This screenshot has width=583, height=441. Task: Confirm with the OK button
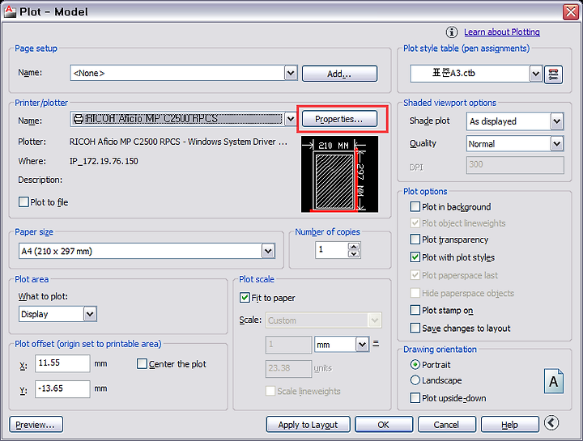(x=384, y=424)
